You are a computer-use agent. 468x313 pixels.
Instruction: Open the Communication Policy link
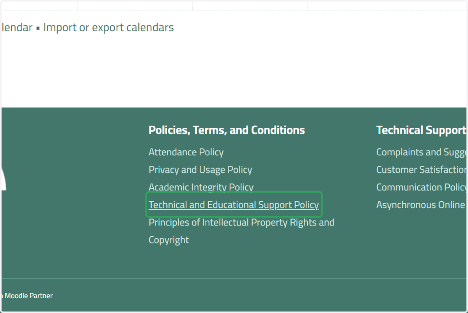pyautogui.click(x=421, y=187)
